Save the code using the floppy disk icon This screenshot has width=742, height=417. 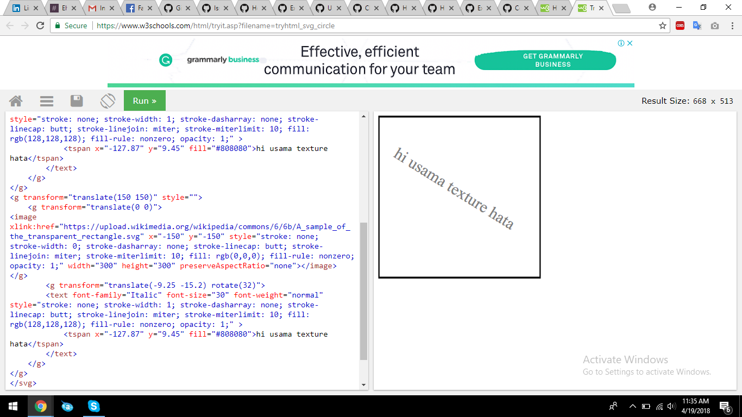[x=77, y=100]
